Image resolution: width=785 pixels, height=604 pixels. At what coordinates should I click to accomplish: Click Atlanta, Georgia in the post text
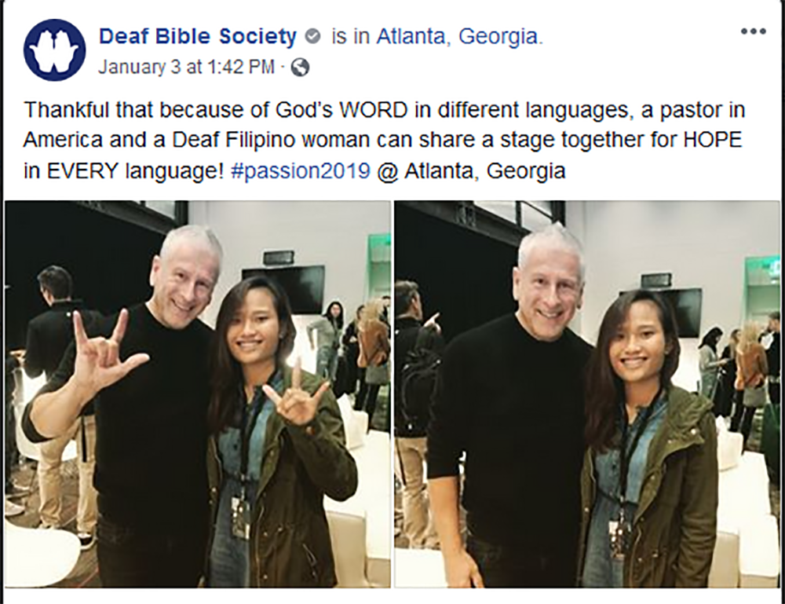[x=484, y=171]
